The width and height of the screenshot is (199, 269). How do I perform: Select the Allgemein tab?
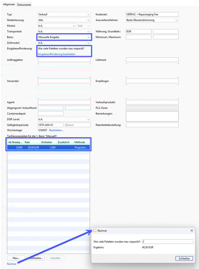9,5
